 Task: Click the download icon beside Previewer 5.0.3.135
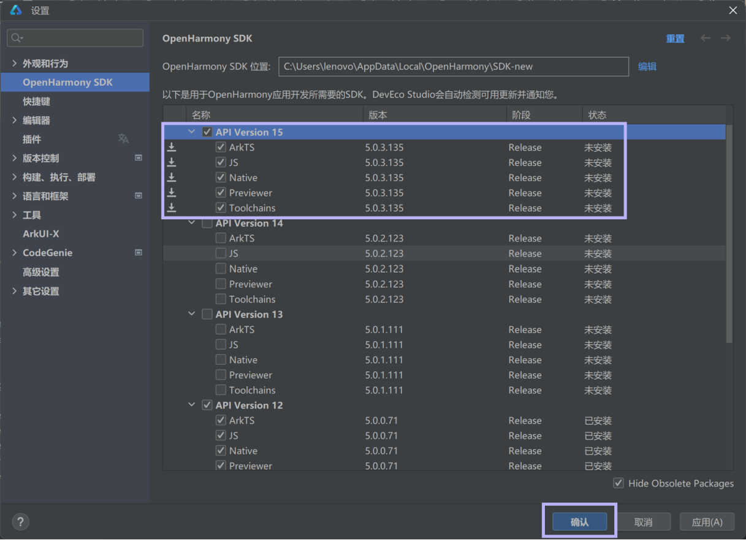(172, 192)
